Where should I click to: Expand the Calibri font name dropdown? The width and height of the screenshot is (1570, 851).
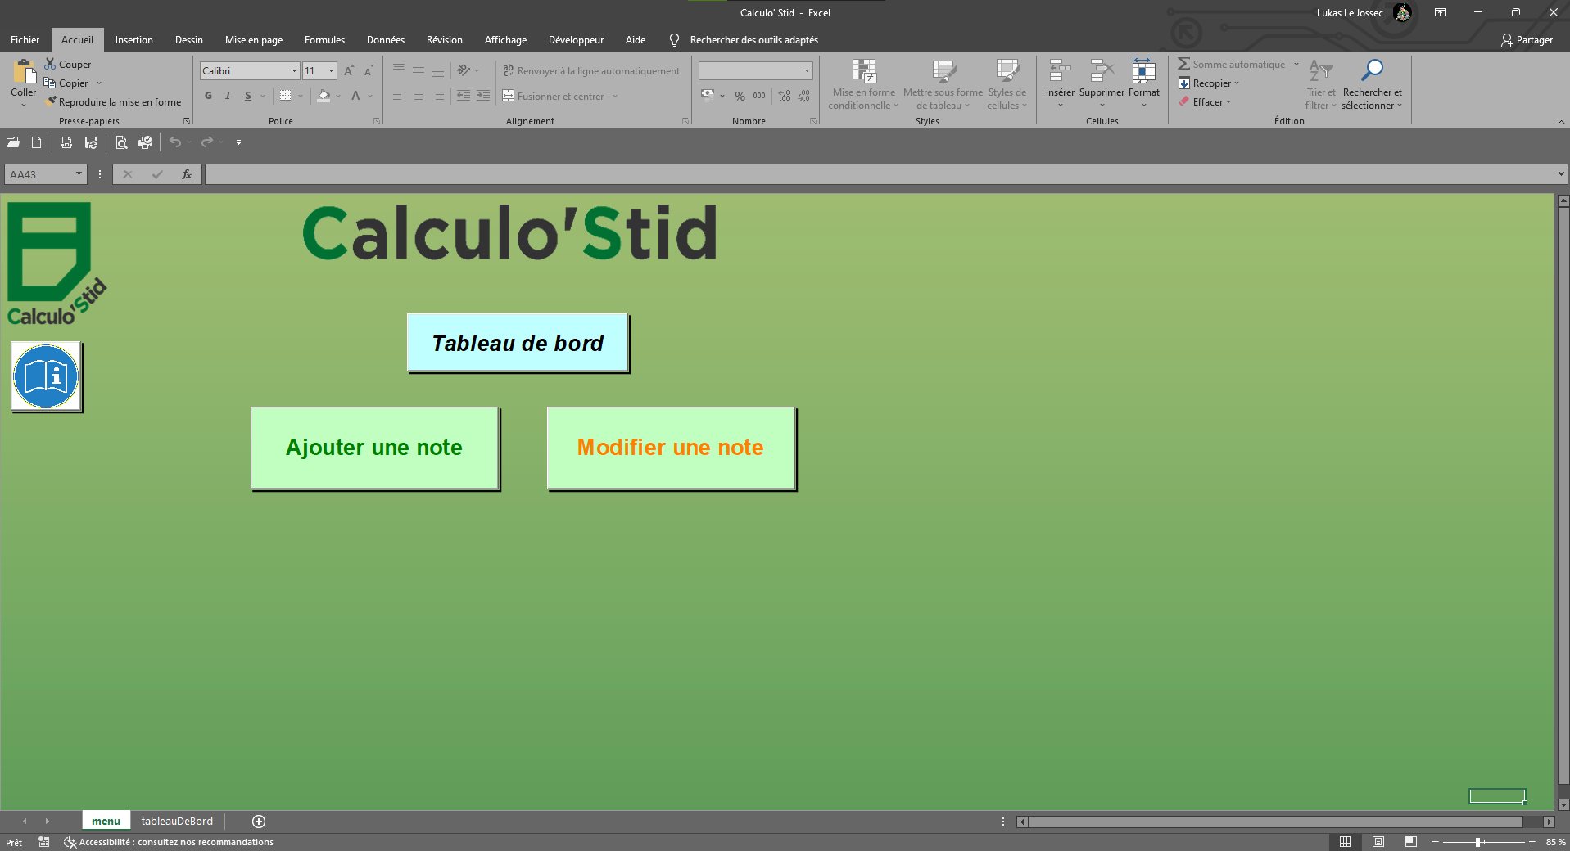pos(294,71)
